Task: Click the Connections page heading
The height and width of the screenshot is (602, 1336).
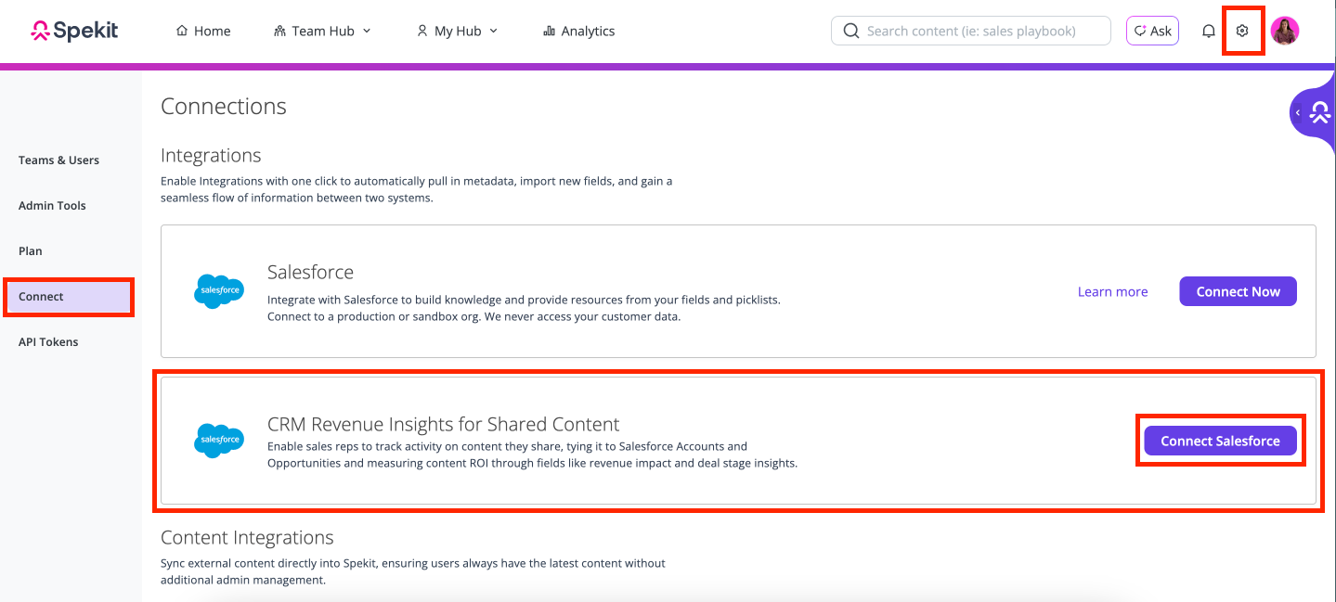Action: tap(224, 107)
